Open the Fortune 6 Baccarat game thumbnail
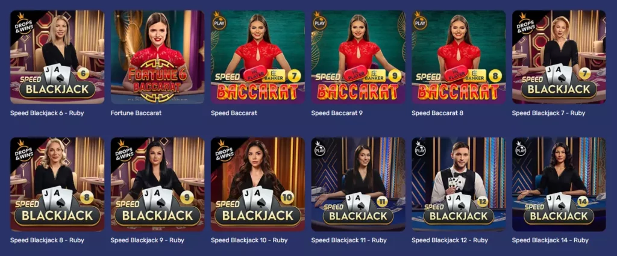The width and height of the screenshot is (617, 256). pos(157,57)
